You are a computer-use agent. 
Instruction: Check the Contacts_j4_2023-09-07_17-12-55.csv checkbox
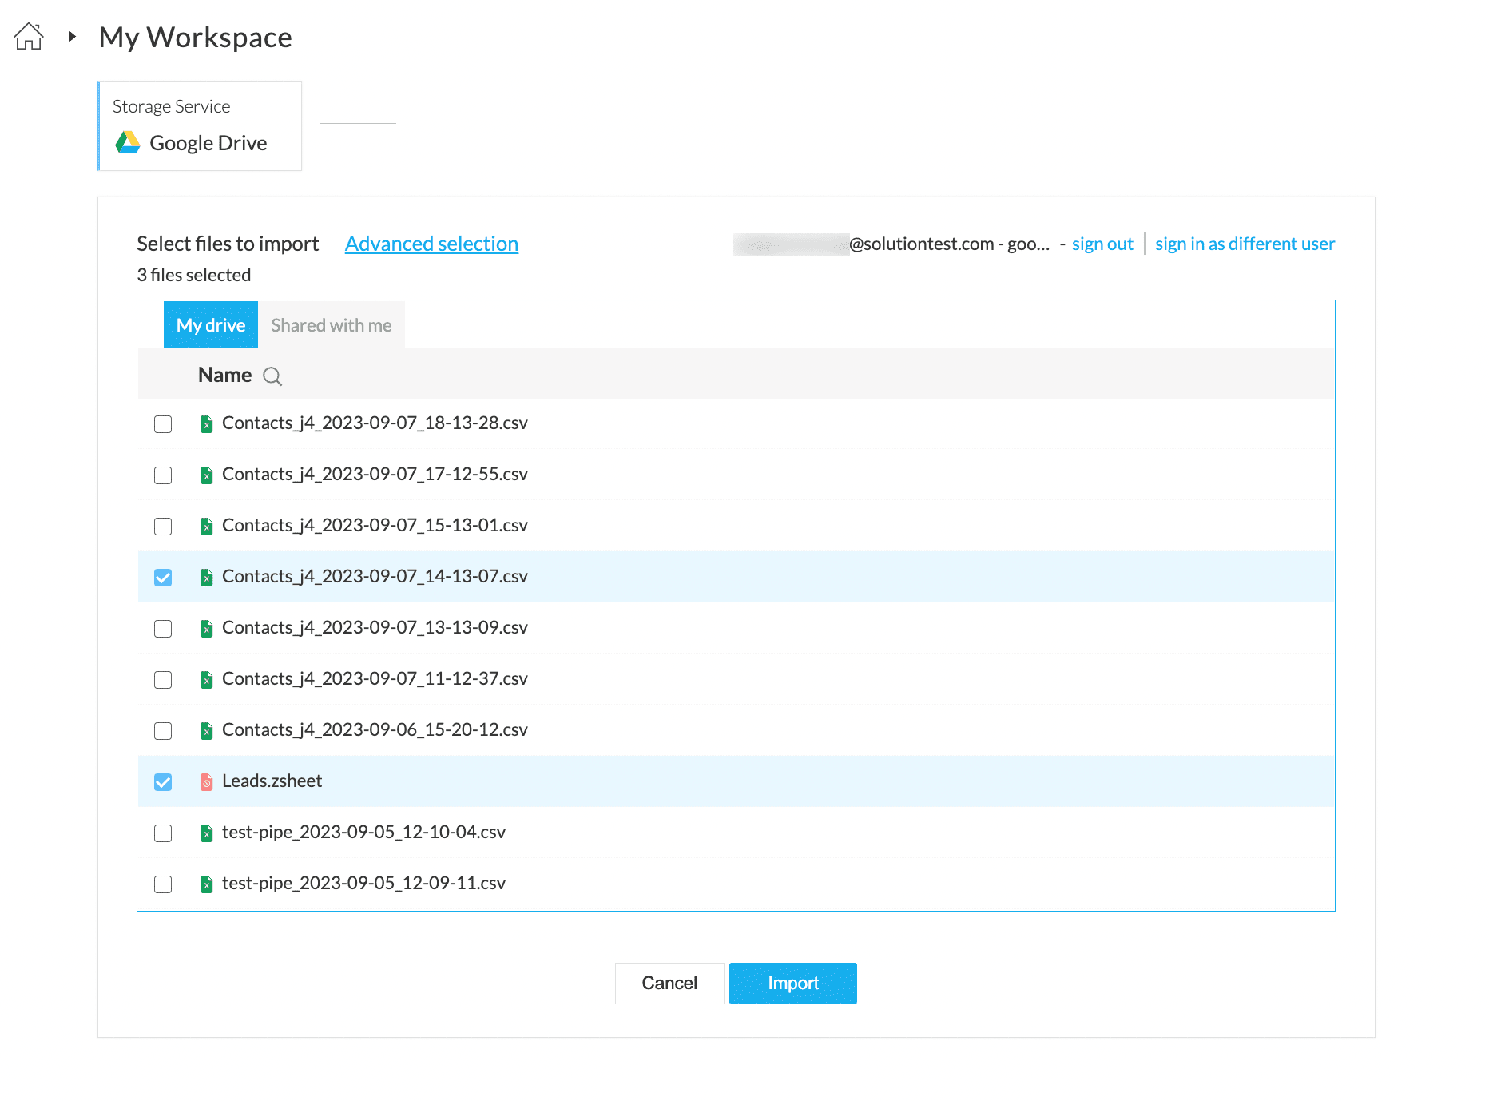(163, 475)
